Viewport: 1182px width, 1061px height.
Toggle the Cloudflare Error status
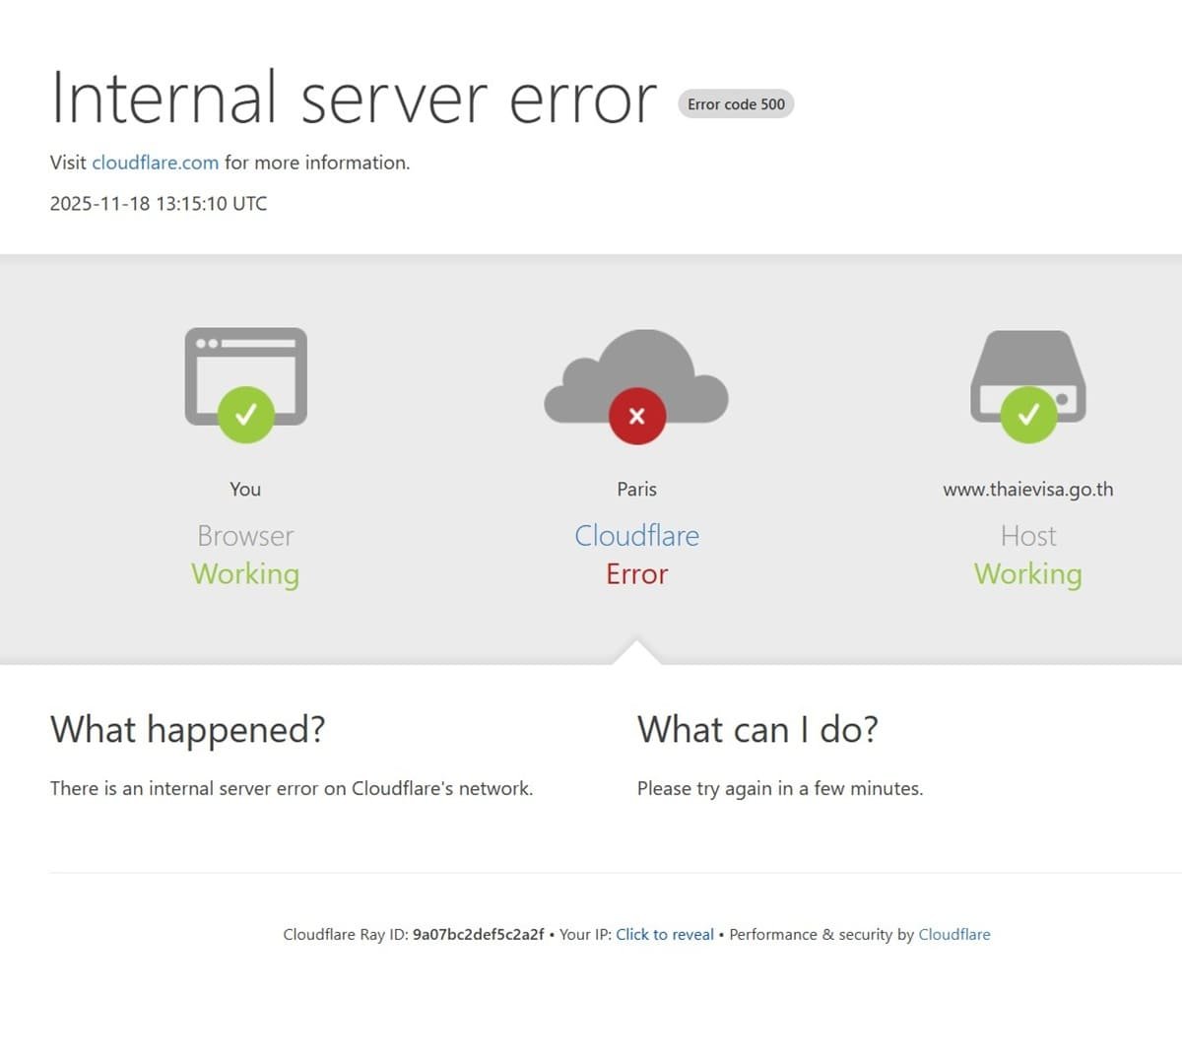pyautogui.click(x=636, y=573)
